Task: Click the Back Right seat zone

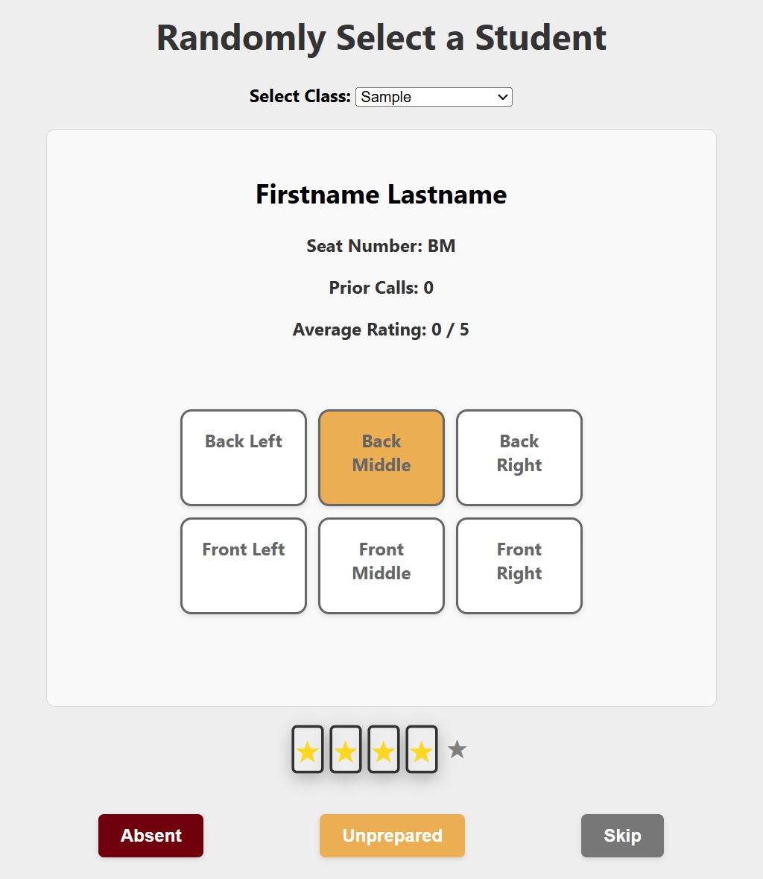Action: 519,457
